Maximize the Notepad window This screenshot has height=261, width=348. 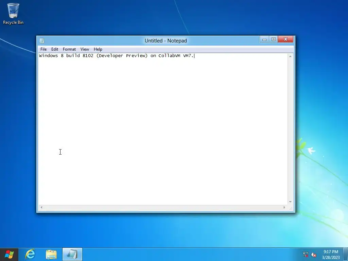tap(274, 39)
